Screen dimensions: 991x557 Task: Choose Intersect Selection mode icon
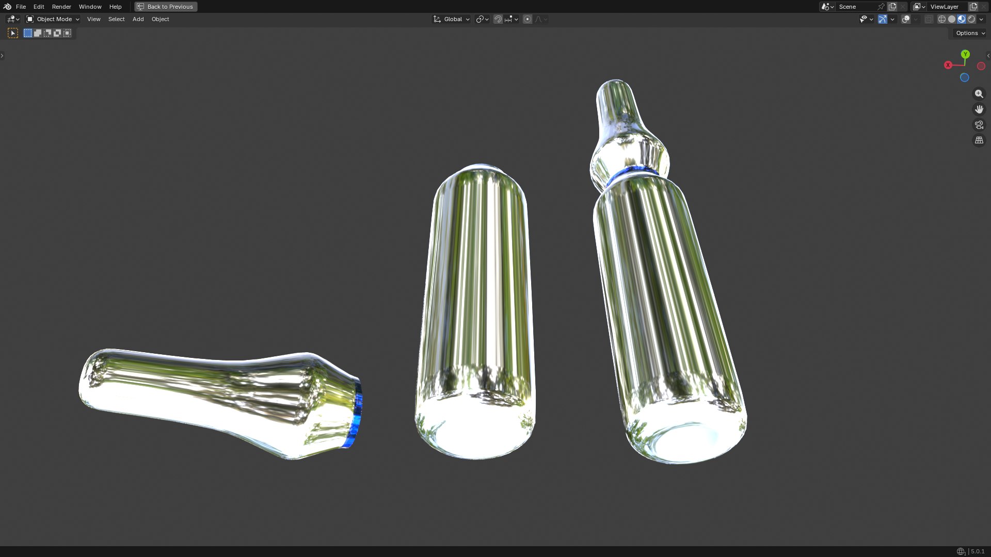click(67, 33)
